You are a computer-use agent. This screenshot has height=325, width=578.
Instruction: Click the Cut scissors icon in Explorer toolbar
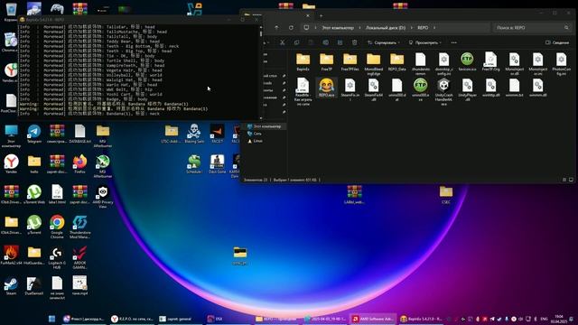pos(282,42)
